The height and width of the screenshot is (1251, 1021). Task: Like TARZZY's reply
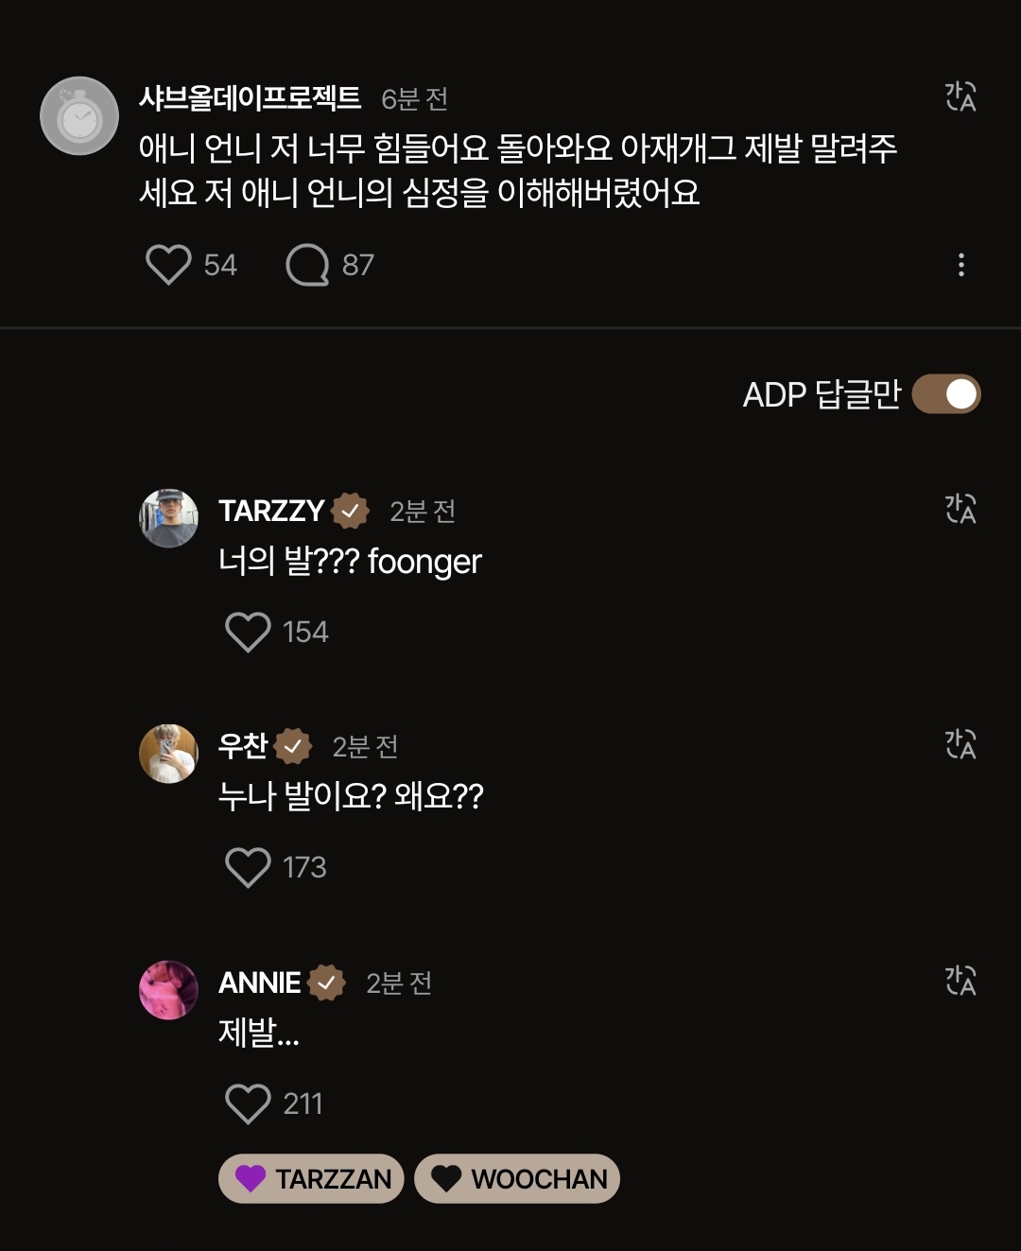[x=248, y=632]
